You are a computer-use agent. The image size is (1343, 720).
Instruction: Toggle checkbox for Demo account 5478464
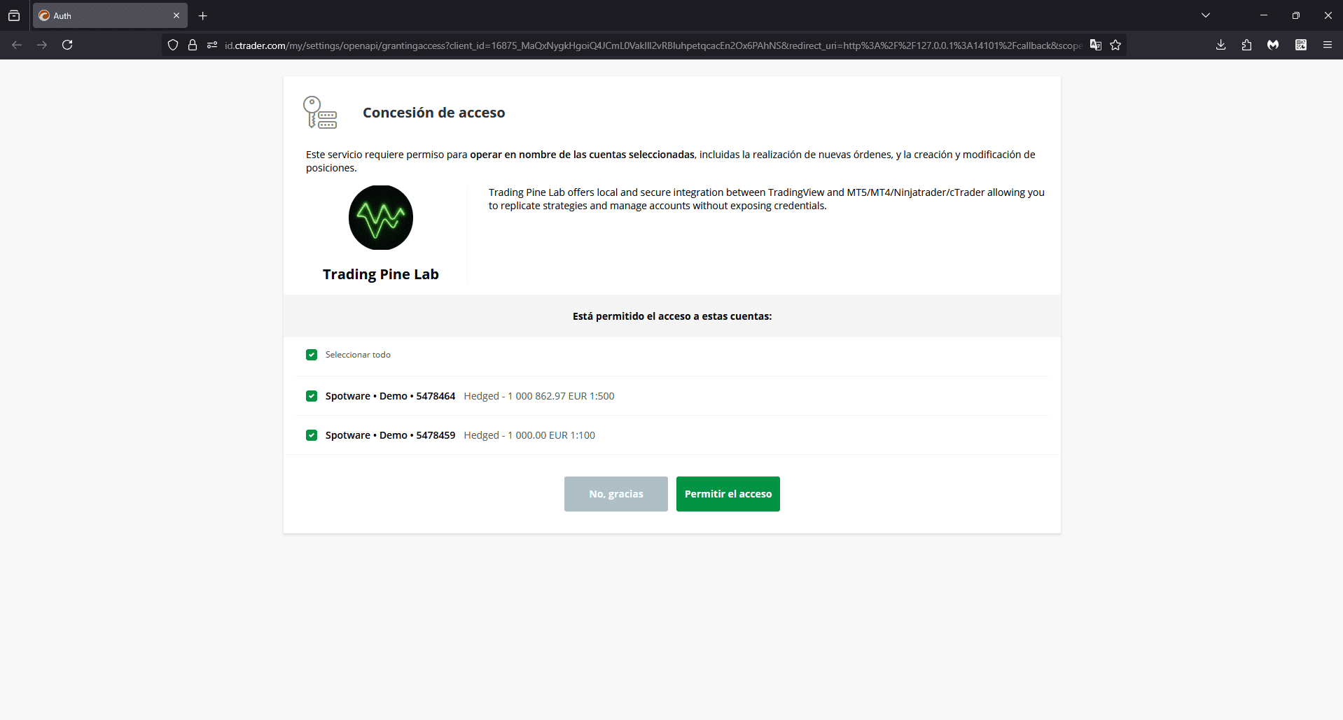pos(312,396)
